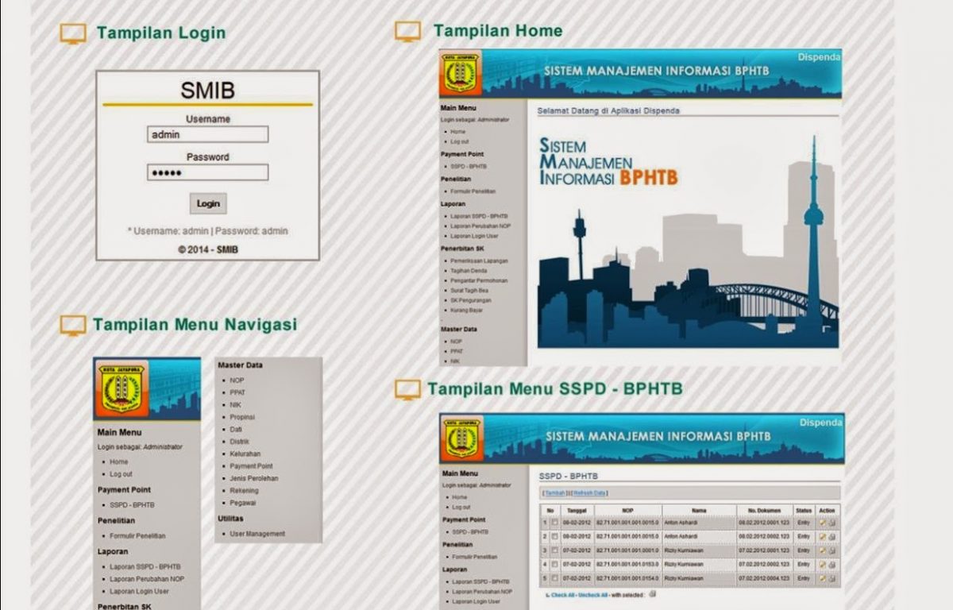Click edit icon for SSPD table row 4
Viewport: 953px width, 610px height.
[823, 565]
